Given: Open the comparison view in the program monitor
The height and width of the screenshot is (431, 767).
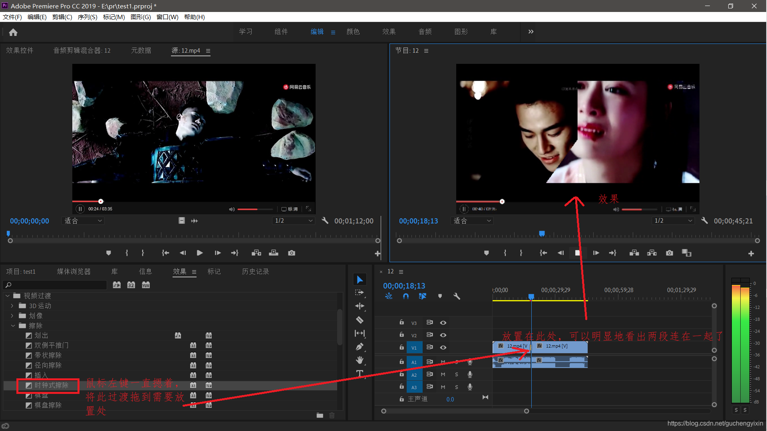Looking at the screenshot, I should coord(687,253).
